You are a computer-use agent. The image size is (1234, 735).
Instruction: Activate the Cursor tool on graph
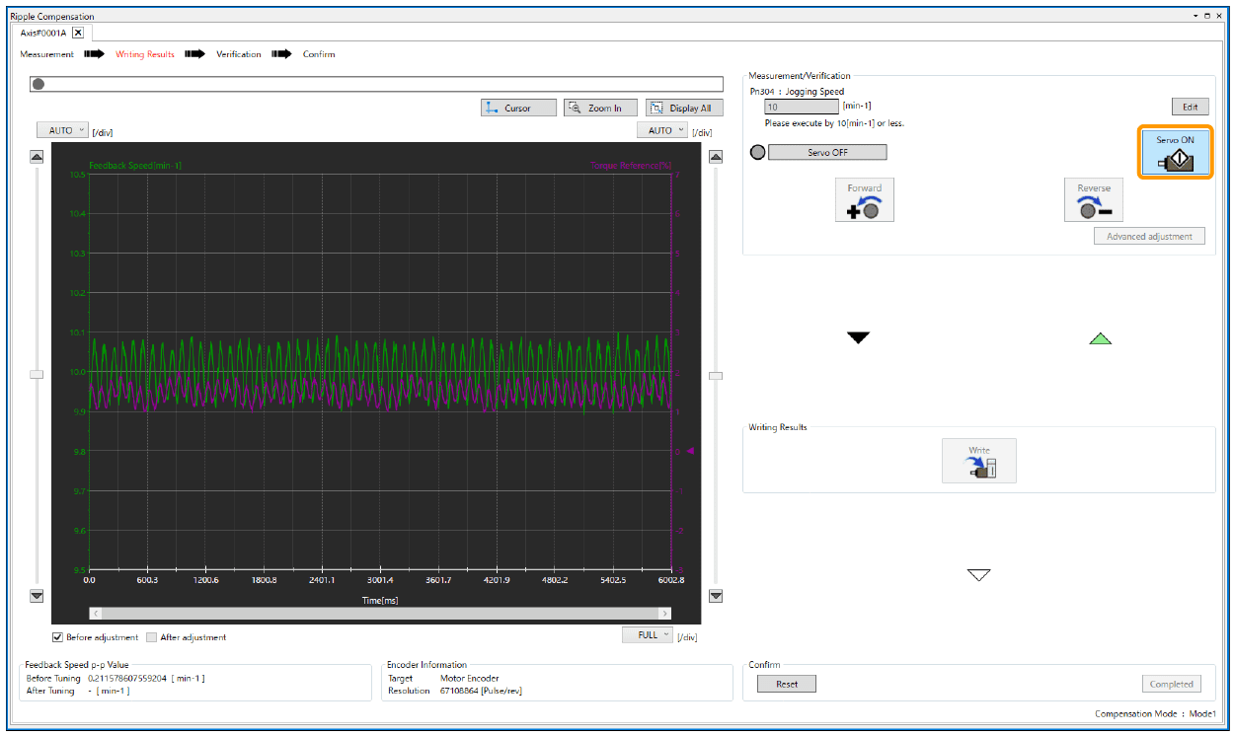click(x=518, y=108)
